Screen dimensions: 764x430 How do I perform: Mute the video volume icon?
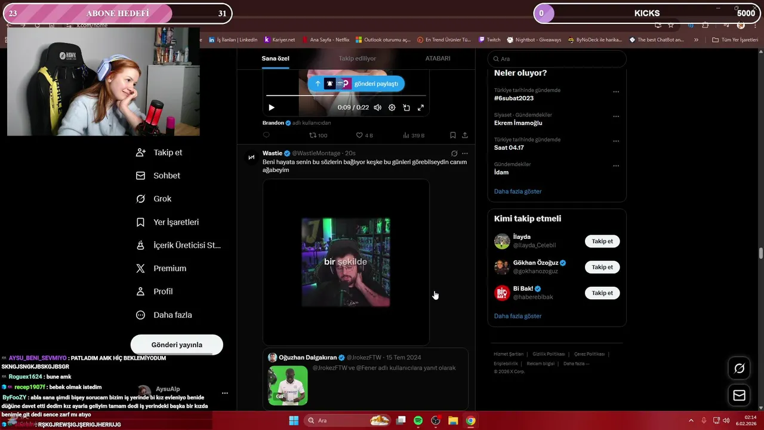[378, 107]
